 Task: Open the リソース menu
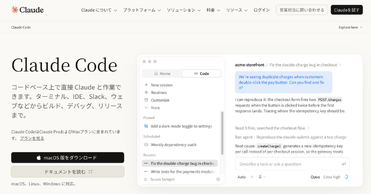click(237, 10)
